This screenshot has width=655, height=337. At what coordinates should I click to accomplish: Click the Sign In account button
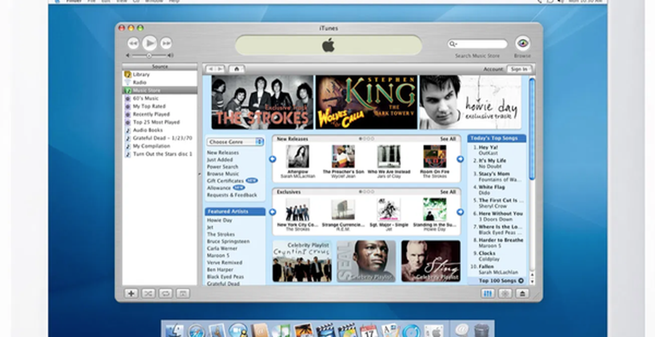pyautogui.click(x=518, y=69)
